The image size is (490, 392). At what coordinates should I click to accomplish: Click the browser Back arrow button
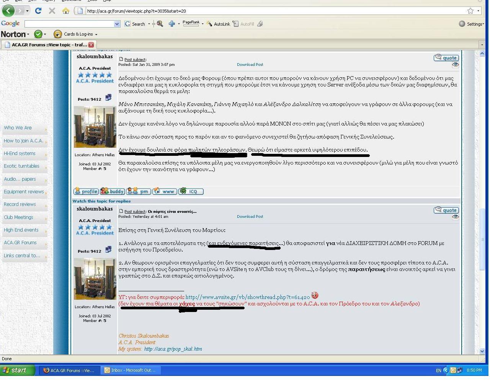click(x=8, y=11)
